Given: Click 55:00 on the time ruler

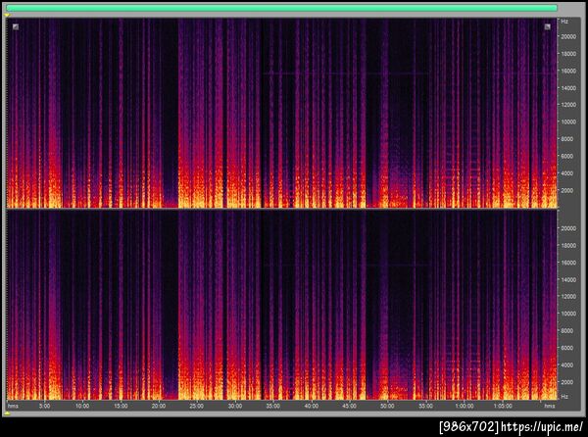Looking at the screenshot, I should (x=425, y=406).
